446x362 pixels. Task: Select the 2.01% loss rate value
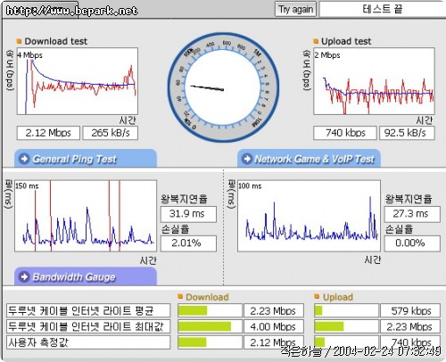(188, 243)
